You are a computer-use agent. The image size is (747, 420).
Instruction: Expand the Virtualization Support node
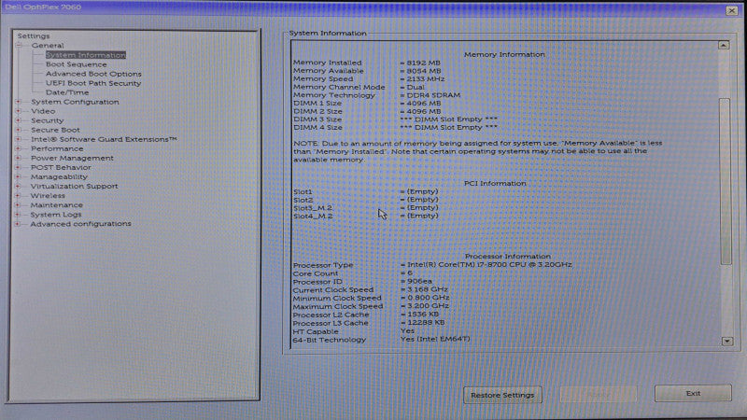pos(18,186)
